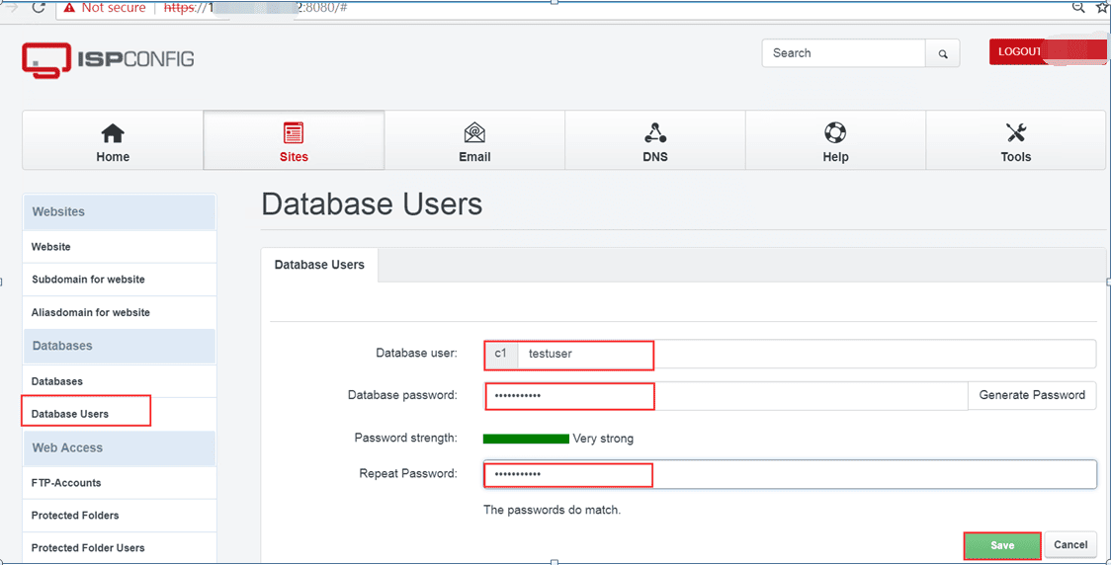Viewport: 1111px width, 565px height.
Task: Click the search magnifier button
Action: tap(943, 53)
